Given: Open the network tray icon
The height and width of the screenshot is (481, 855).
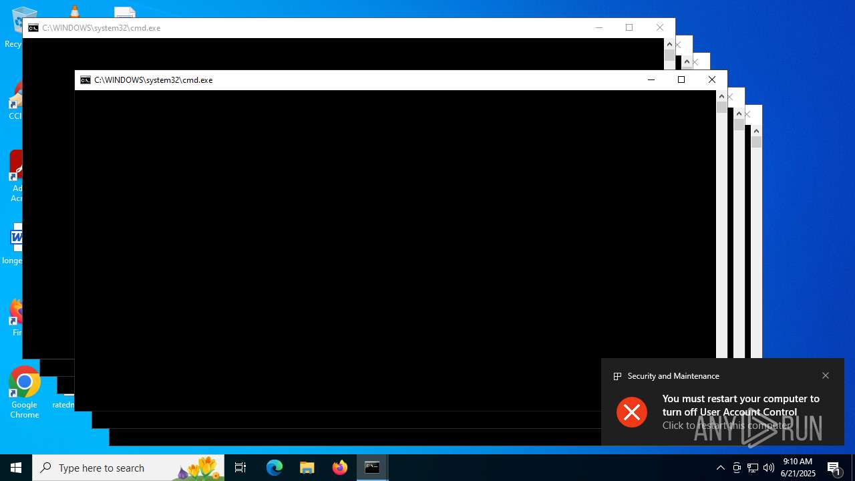Looking at the screenshot, I should pyautogui.click(x=753, y=468).
